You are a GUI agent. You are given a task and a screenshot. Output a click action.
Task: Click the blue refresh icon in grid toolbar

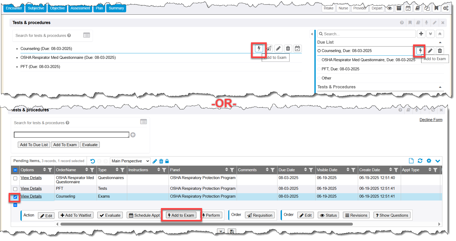pyautogui.click(x=420, y=161)
